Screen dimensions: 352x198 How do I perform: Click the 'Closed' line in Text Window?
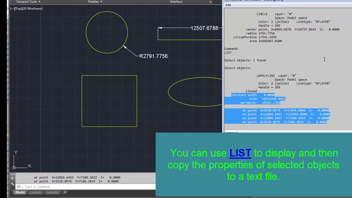pyautogui.click(x=251, y=91)
